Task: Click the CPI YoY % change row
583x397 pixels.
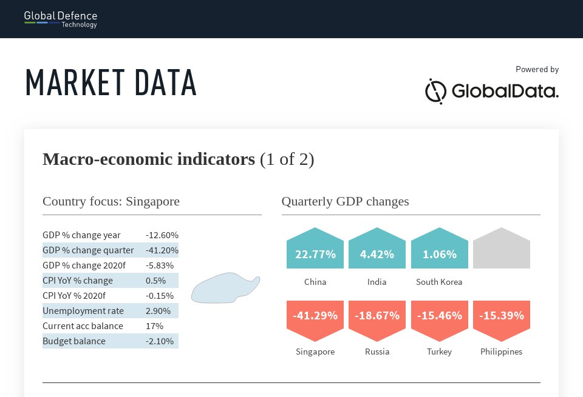Action: tap(111, 281)
